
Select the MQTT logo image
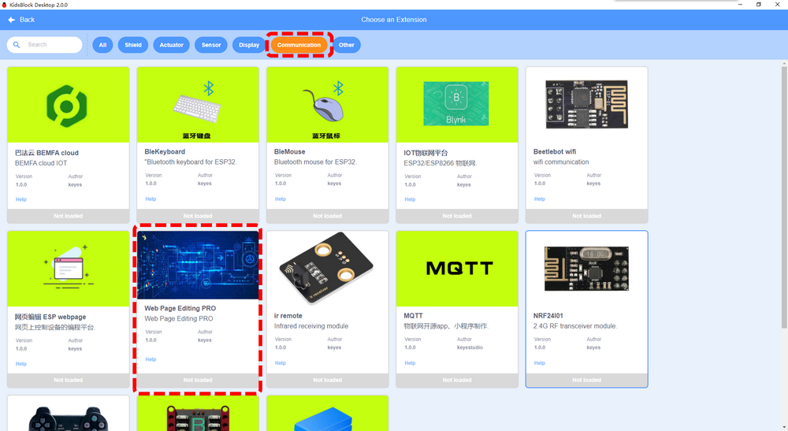pyautogui.click(x=457, y=269)
